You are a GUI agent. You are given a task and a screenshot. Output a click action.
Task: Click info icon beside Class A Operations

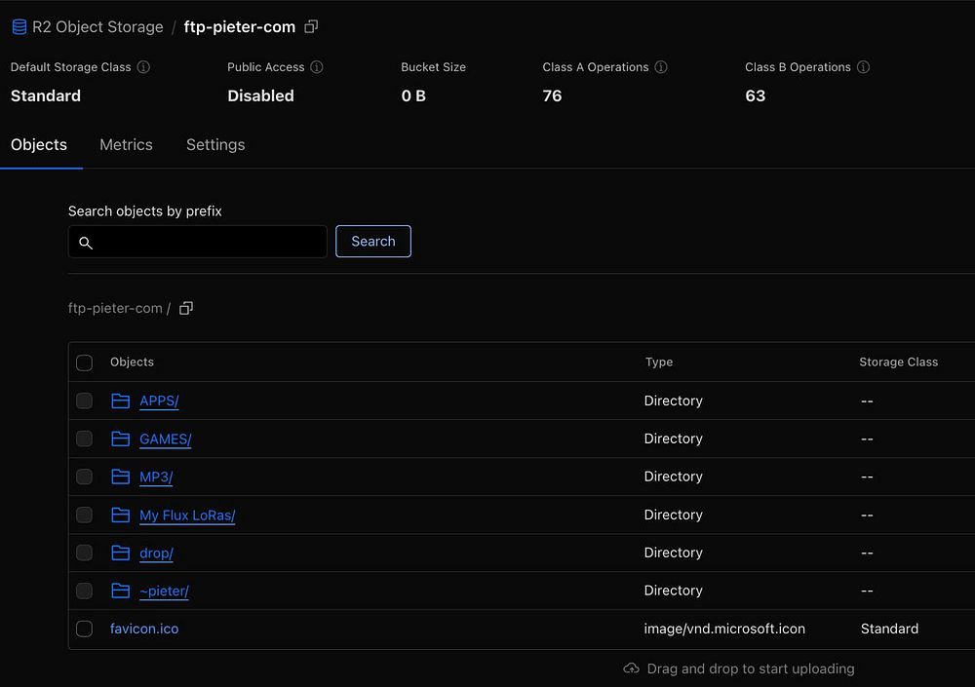pyautogui.click(x=661, y=67)
